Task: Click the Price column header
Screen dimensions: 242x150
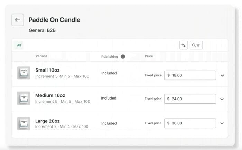Action: click(149, 56)
